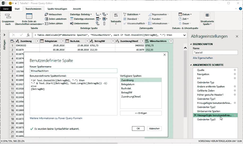Open gear for Höher gestufte Header1
The height and width of the screenshot is (161, 243).
[x=235, y=95]
